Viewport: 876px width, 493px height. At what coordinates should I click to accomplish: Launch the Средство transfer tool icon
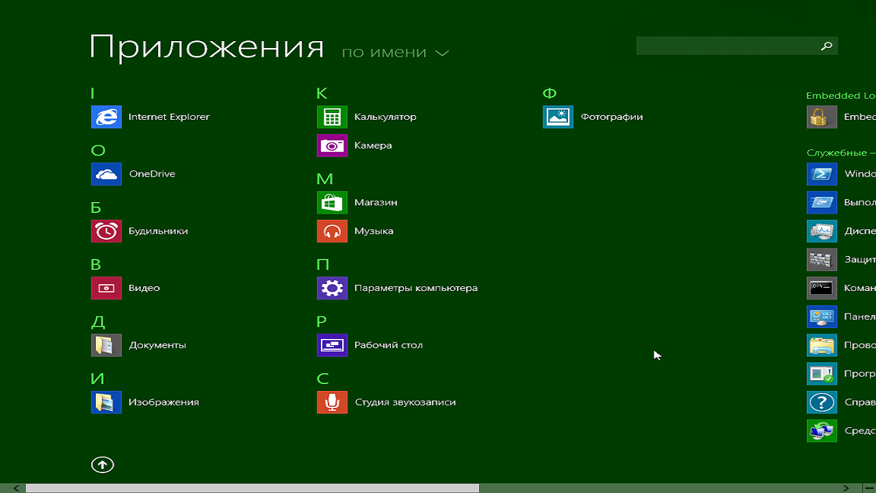tap(822, 431)
